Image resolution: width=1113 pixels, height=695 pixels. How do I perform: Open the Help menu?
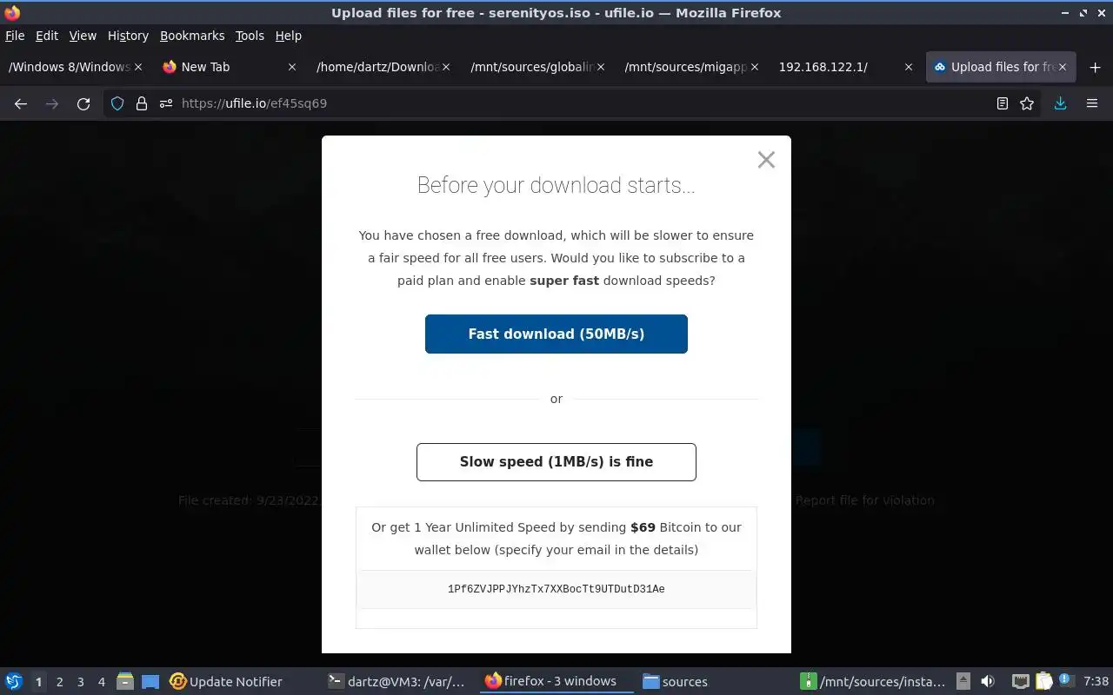point(288,36)
